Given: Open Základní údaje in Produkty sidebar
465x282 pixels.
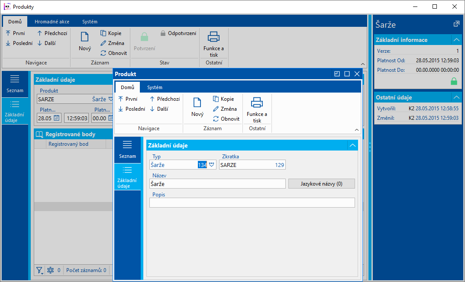Looking at the screenshot, I should [x=15, y=111].
